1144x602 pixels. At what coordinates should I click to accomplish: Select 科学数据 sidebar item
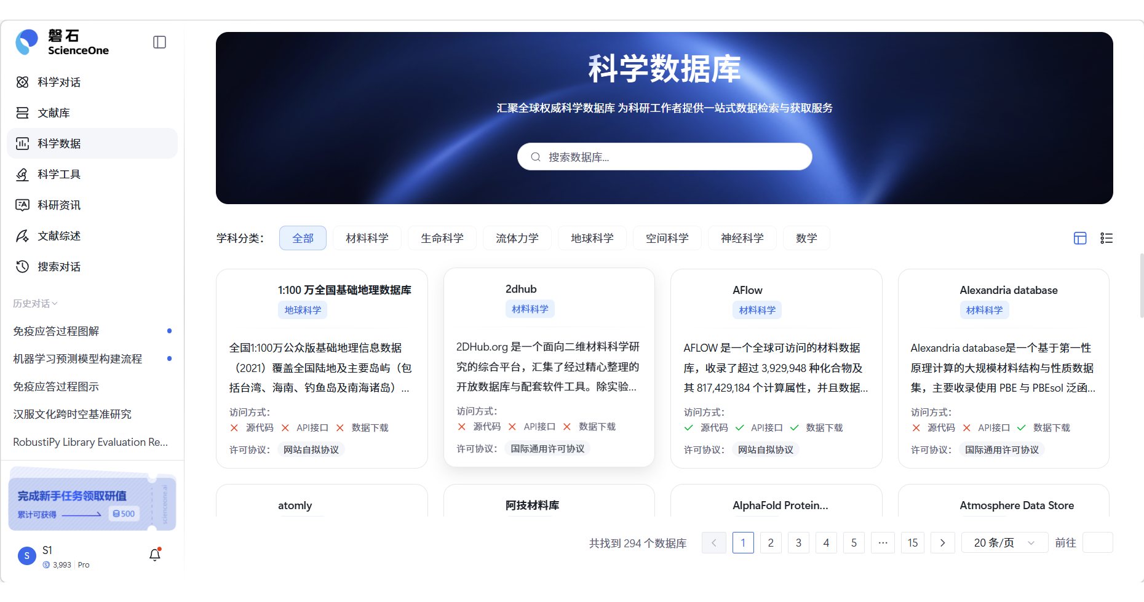coord(92,143)
